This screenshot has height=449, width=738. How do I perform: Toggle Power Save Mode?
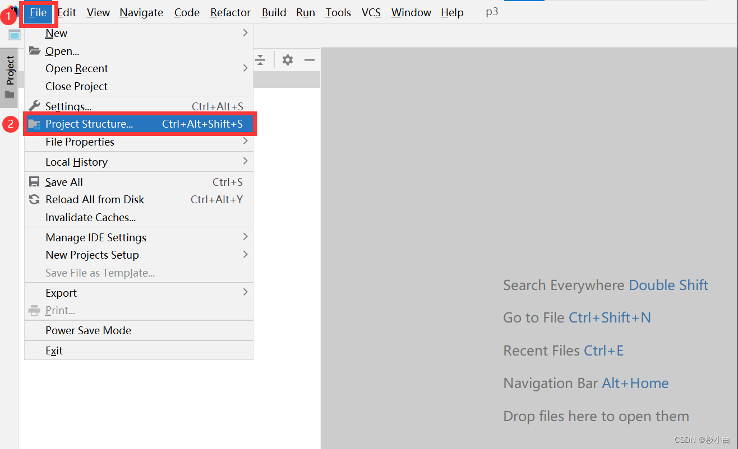[139, 330]
